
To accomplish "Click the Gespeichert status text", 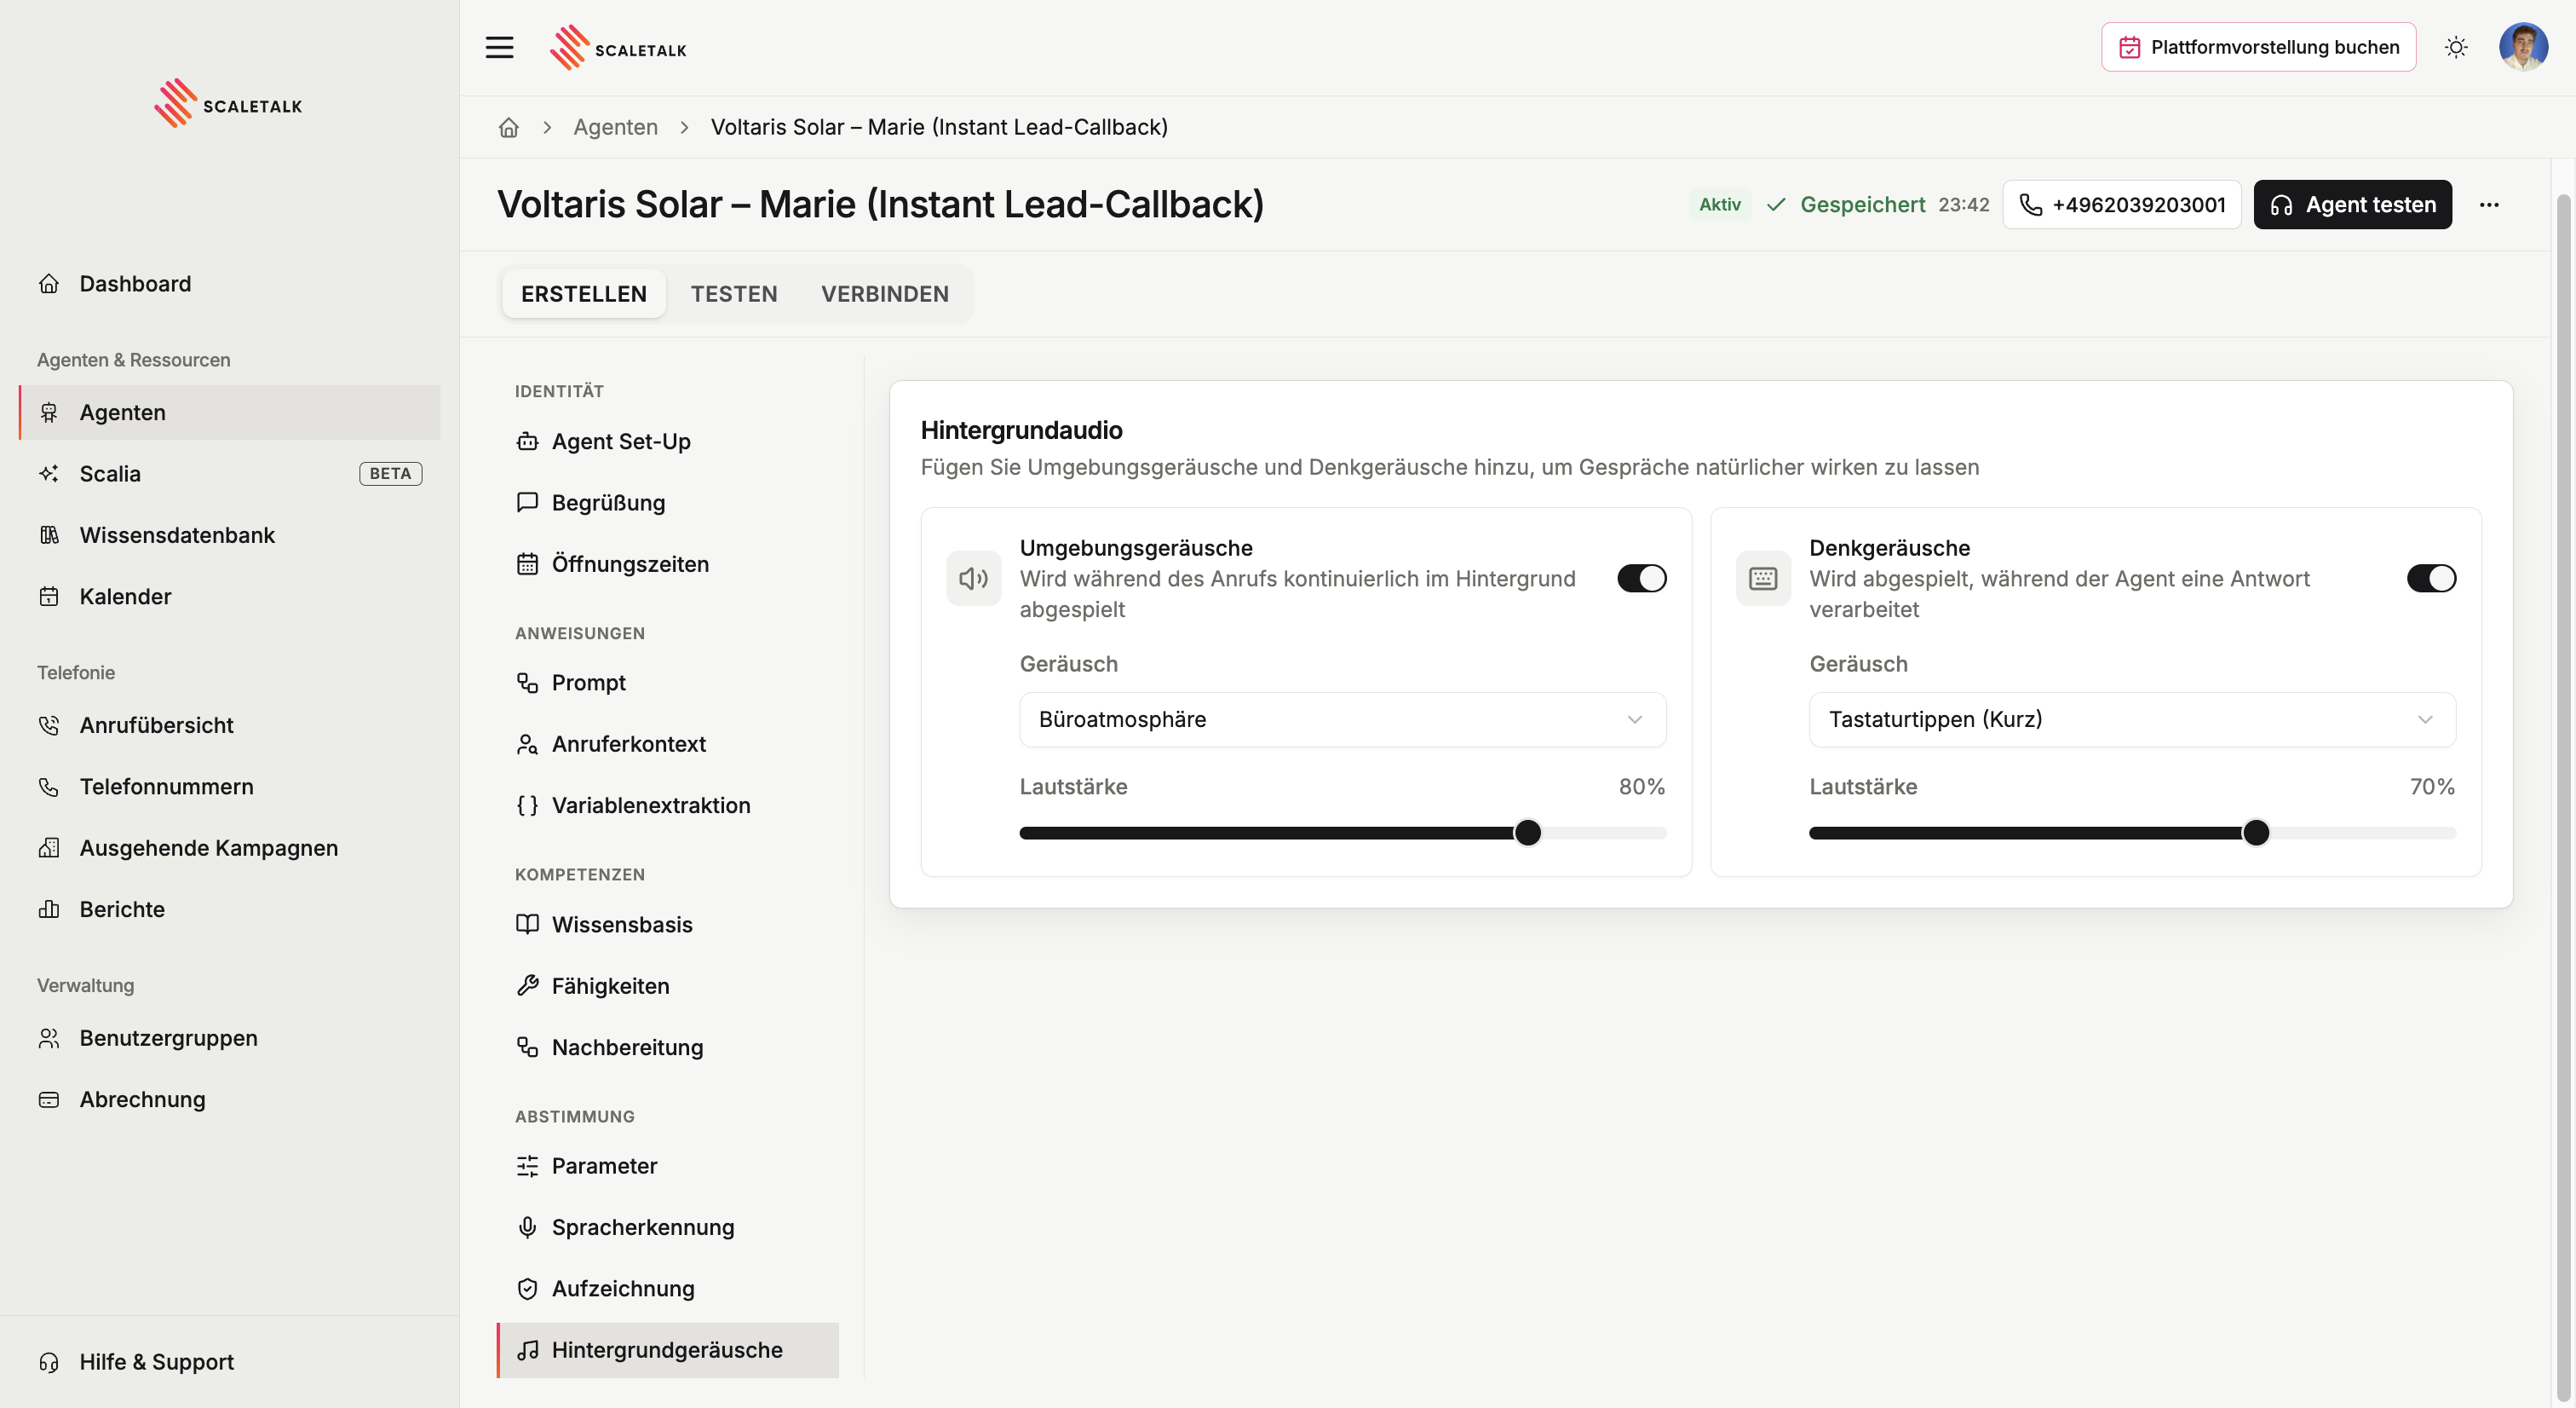I will click(x=1862, y=205).
